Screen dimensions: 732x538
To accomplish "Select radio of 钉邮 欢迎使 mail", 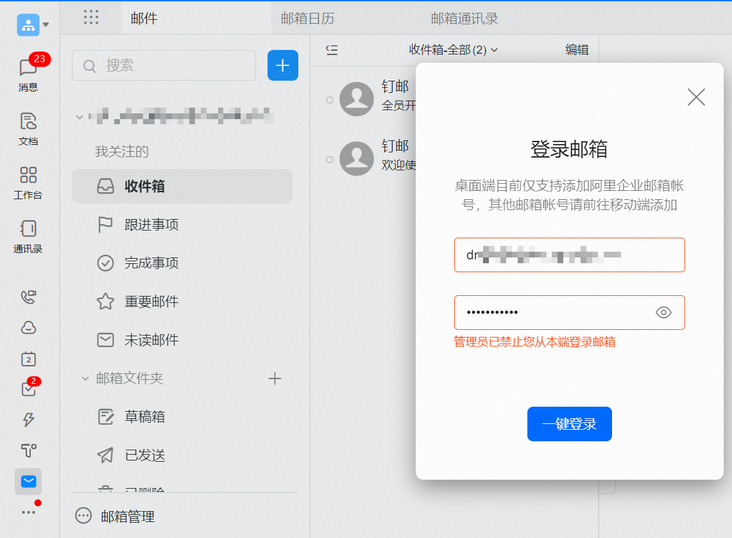I will tap(330, 159).
